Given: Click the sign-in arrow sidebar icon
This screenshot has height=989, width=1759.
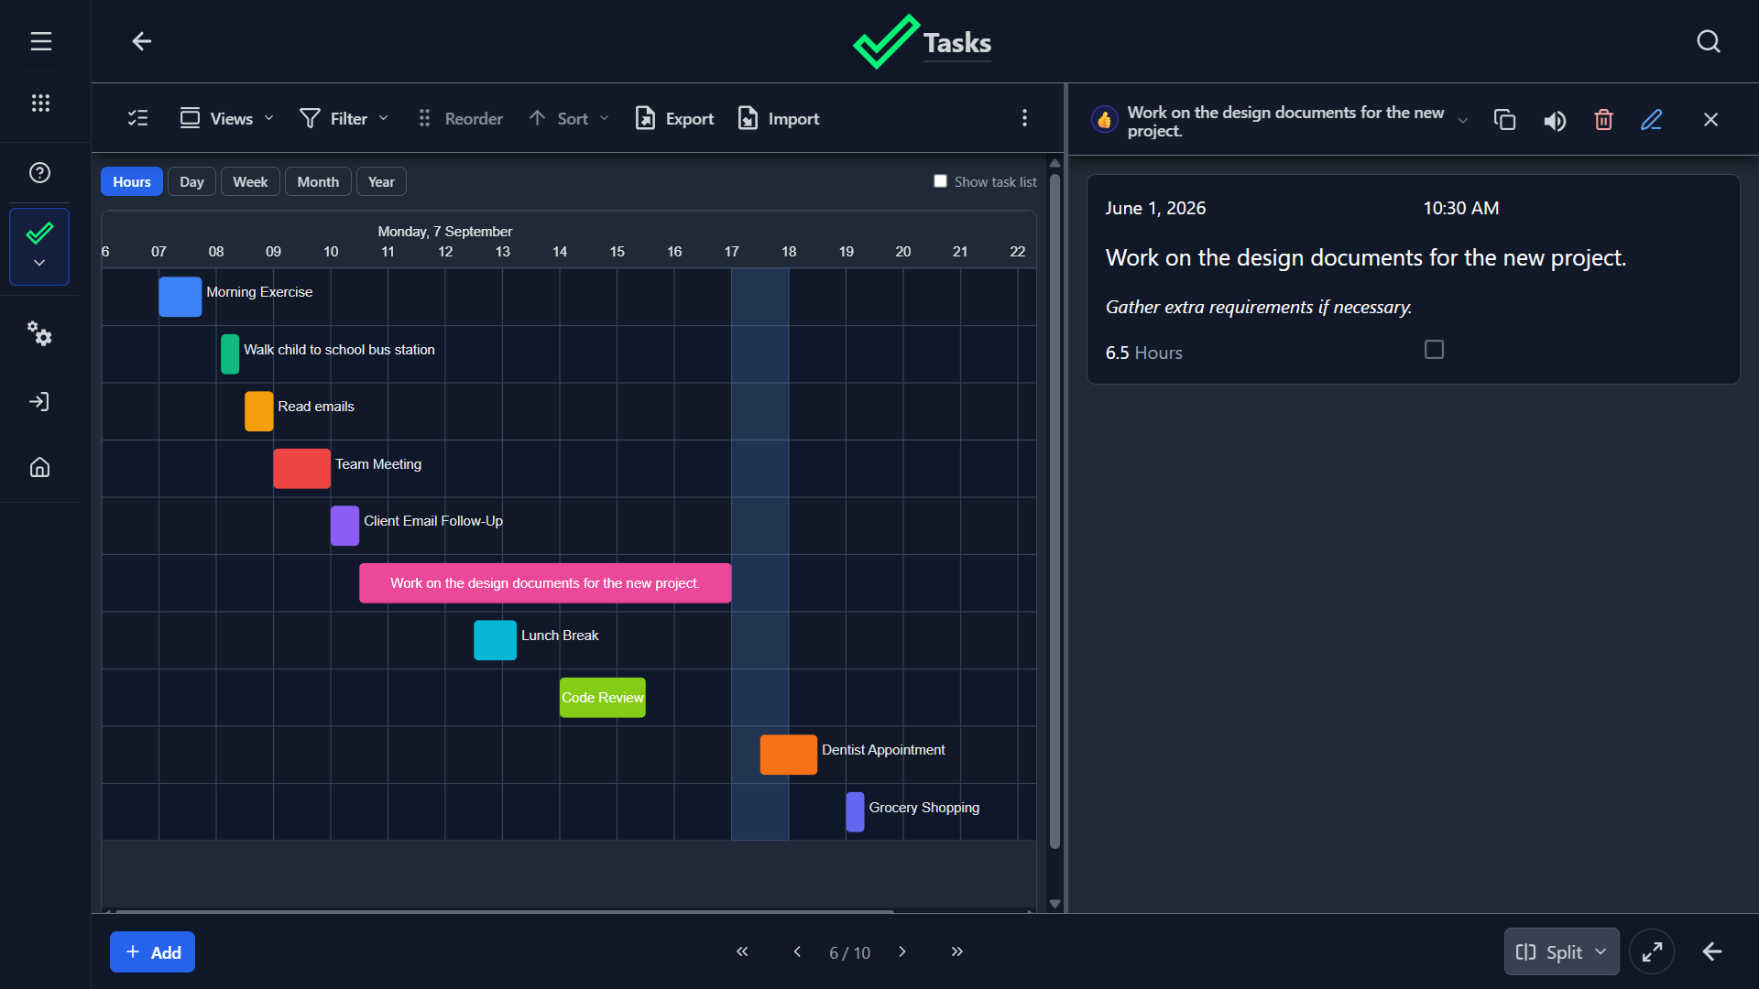Looking at the screenshot, I should (x=39, y=401).
